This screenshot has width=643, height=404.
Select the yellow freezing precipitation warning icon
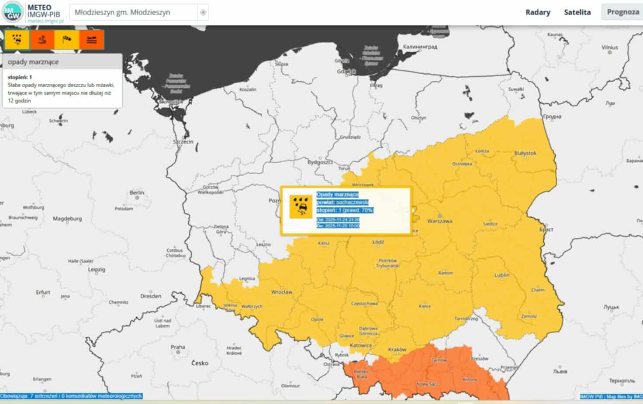(x=17, y=40)
